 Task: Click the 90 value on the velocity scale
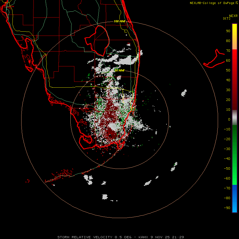pos(228,31)
